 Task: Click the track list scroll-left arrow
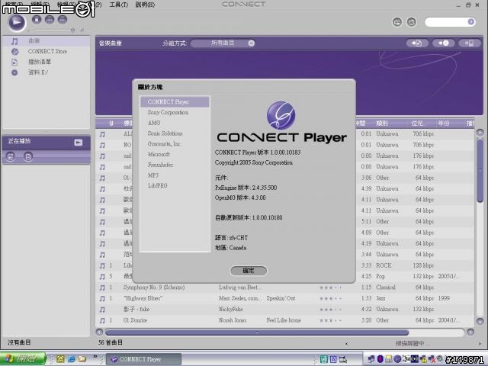tap(100, 332)
